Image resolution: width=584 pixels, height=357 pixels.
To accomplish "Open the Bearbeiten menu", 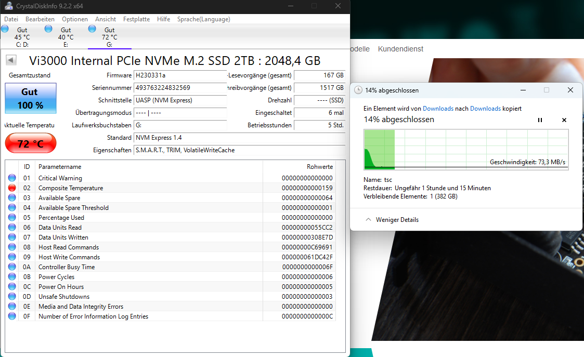I will [x=40, y=19].
